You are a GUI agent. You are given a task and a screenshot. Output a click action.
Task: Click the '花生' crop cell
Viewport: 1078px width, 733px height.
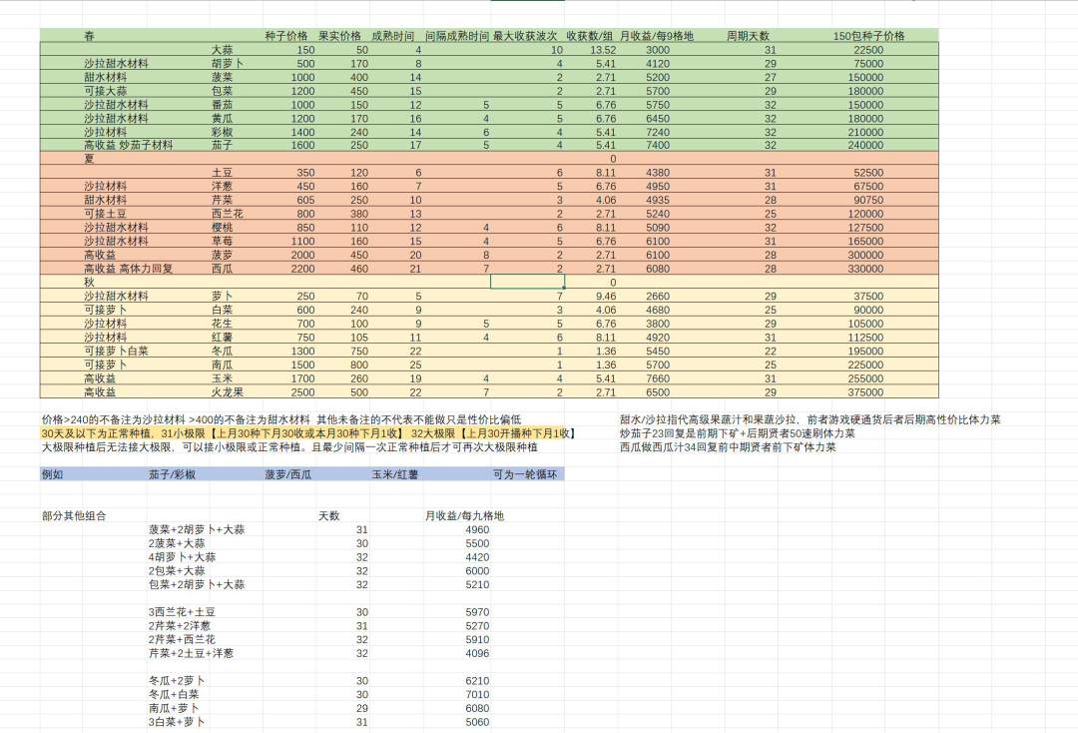click(222, 324)
